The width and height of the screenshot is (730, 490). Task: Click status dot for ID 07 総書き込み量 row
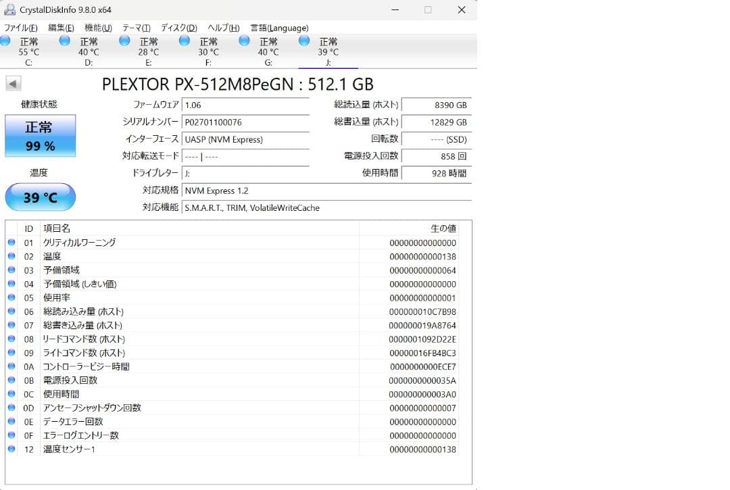(11, 325)
